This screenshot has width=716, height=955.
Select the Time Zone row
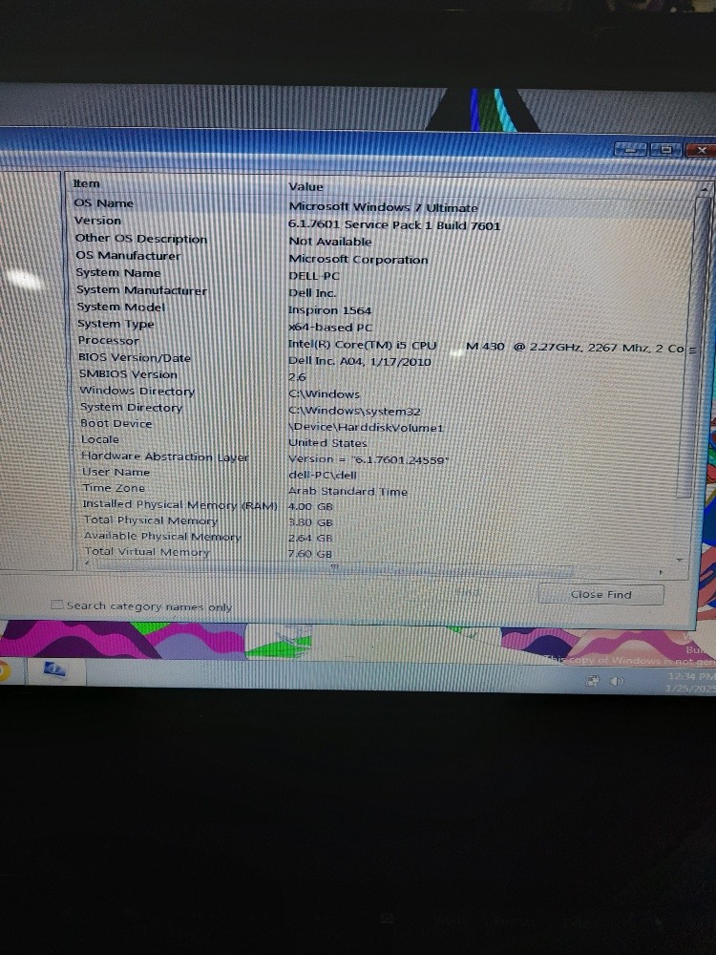coord(383,489)
